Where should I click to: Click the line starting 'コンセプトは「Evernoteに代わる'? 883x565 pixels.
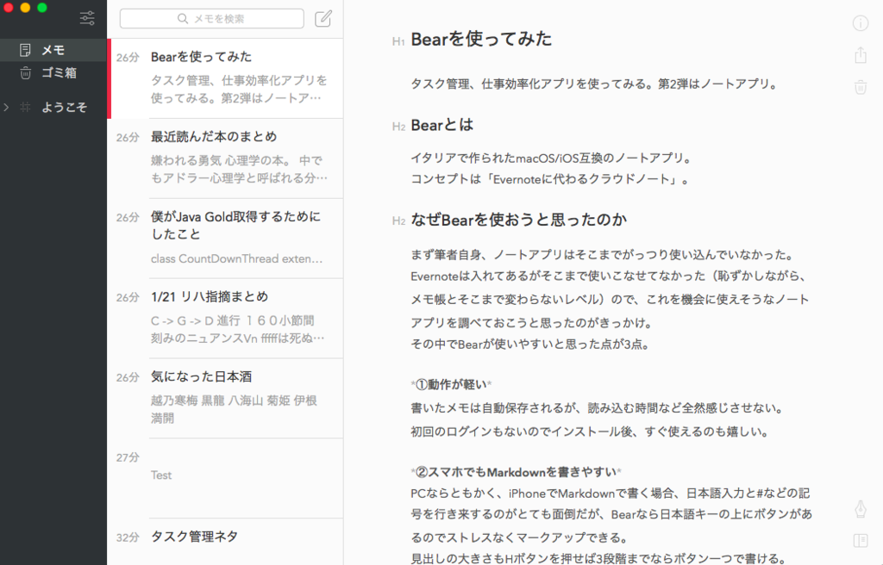(549, 179)
